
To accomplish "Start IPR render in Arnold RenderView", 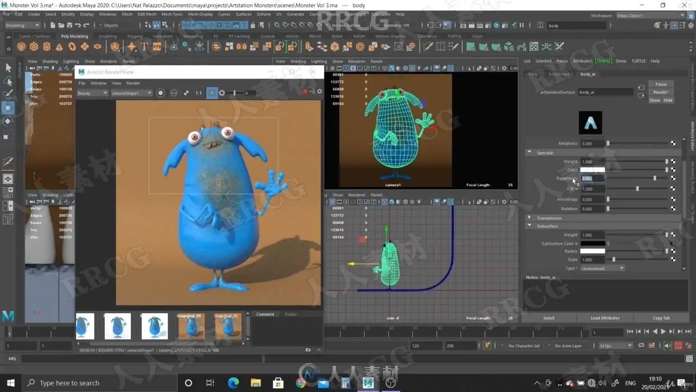I will click(x=160, y=93).
